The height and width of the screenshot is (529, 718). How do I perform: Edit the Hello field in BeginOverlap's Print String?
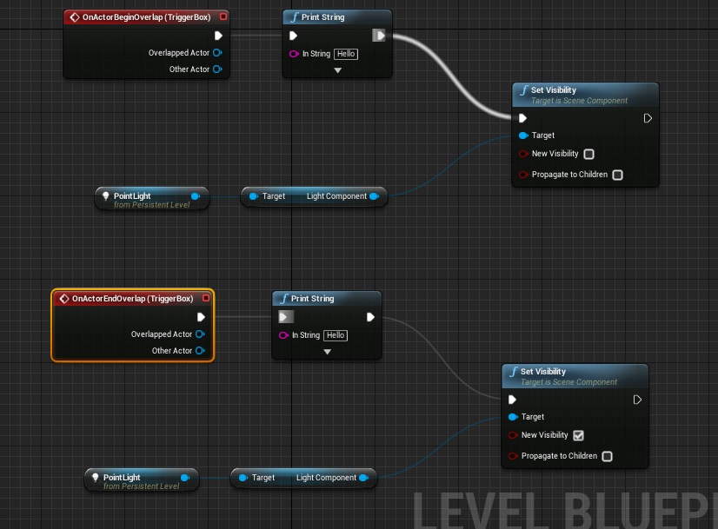pos(346,54)
